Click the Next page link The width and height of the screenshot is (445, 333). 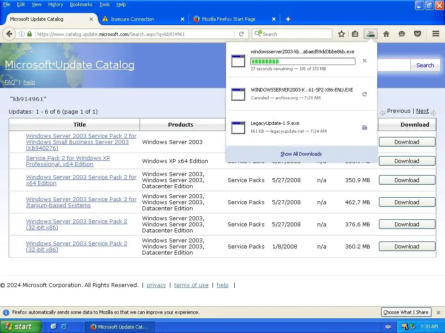coord(422,111)
